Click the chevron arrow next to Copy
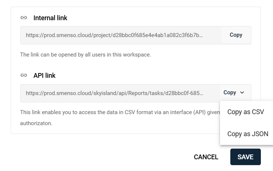Screen dimensions: 273x171 tap(242, 92)
